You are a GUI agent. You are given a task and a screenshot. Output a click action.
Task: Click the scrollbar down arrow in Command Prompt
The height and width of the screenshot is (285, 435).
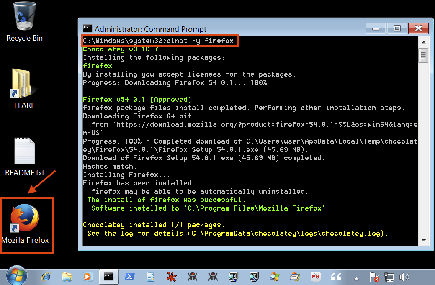(424, 240)
